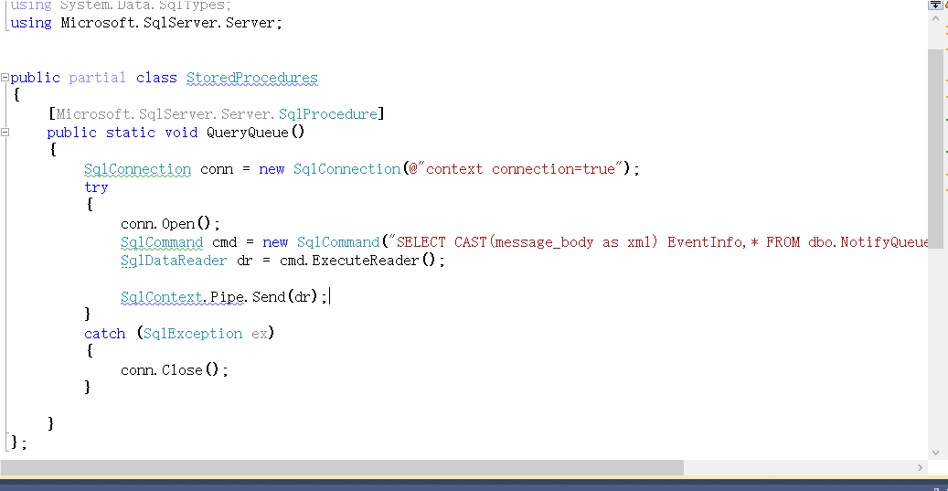Click the vertical scrollbar up arrow
948x491 pixels.
[934, 18]
